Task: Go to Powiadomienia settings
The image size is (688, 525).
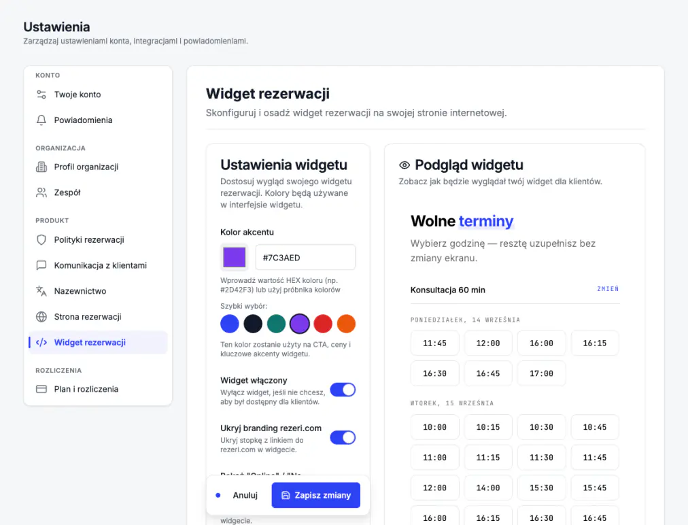Action: [98, 120]
